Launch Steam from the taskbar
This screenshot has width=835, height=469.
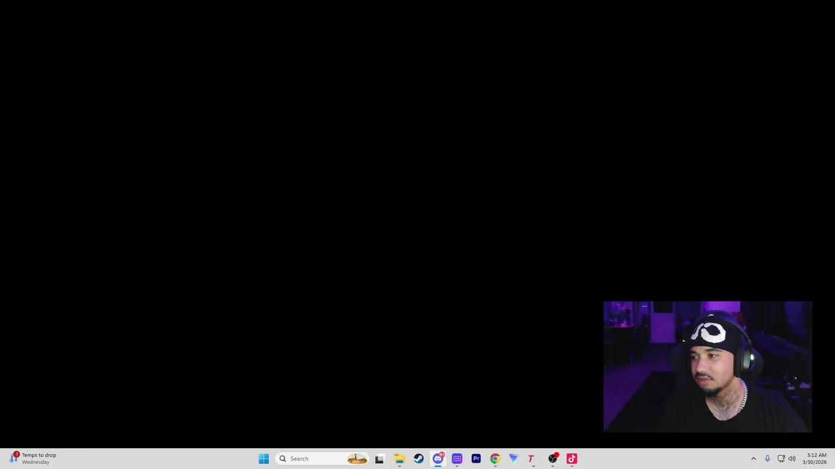point(419,459)
